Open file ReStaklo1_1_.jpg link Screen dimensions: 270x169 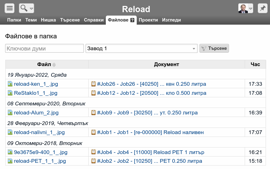pyautogui.click(x=36, y=93)
